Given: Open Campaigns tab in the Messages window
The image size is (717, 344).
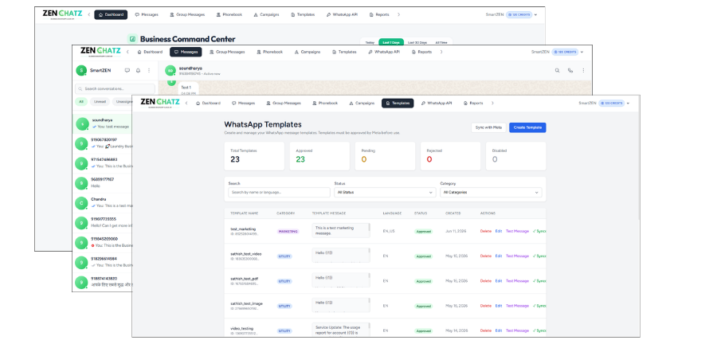Looking at the screenshot, I should coord(307,52).
